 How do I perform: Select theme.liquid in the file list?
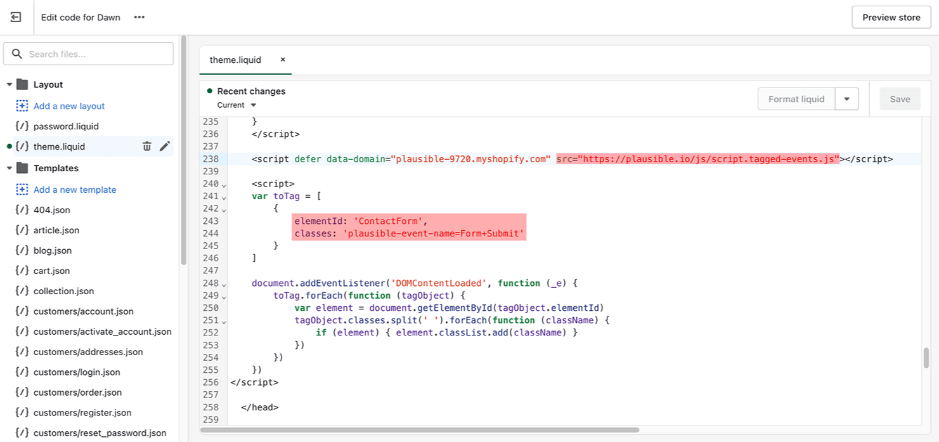(59, 146)
